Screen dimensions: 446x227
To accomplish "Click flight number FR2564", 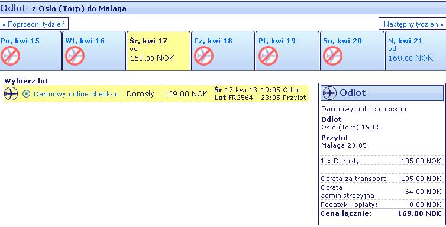I will click(241, 98).
